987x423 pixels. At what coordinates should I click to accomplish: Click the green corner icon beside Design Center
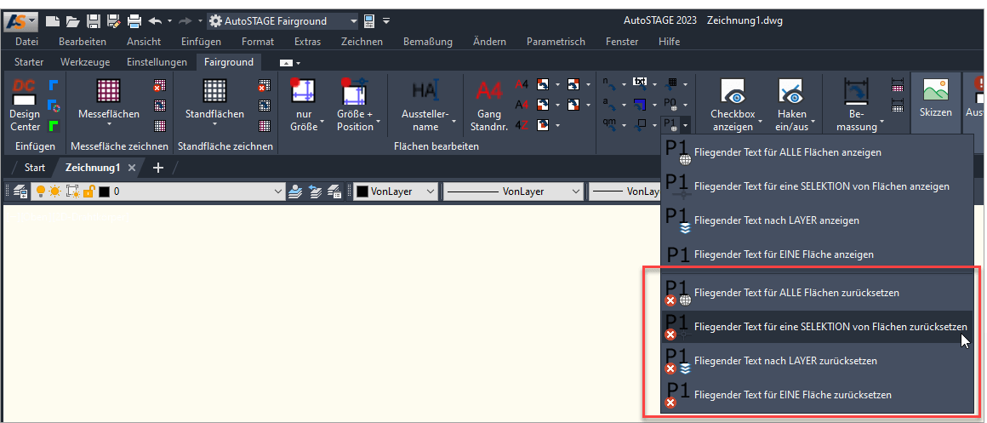(54, 125)
